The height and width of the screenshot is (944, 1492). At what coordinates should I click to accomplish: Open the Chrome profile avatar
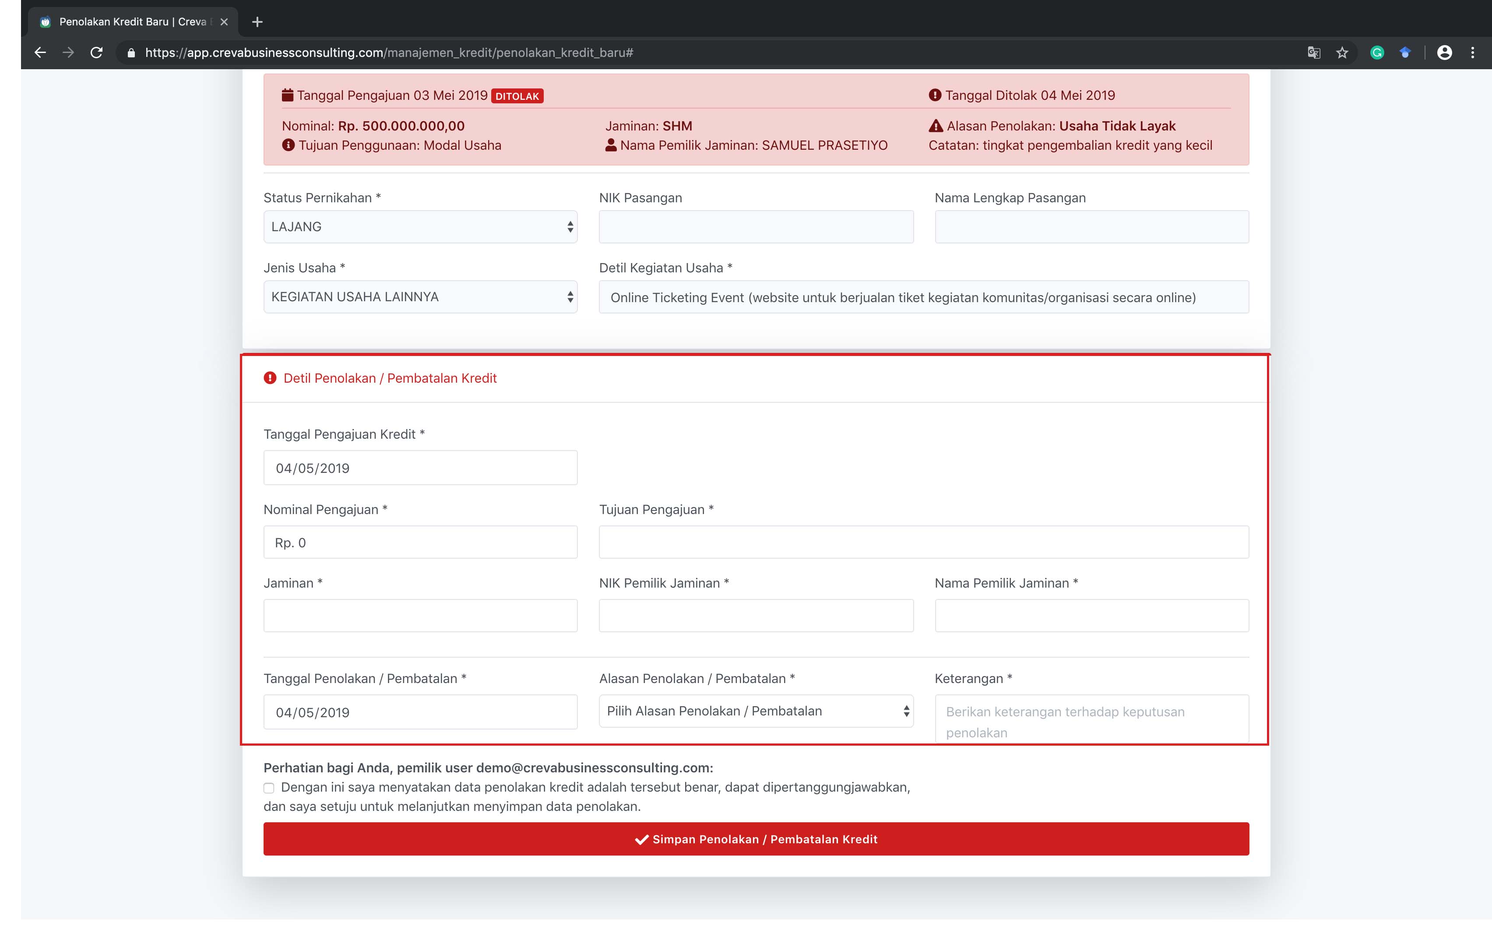click(x=1444, y=53)
